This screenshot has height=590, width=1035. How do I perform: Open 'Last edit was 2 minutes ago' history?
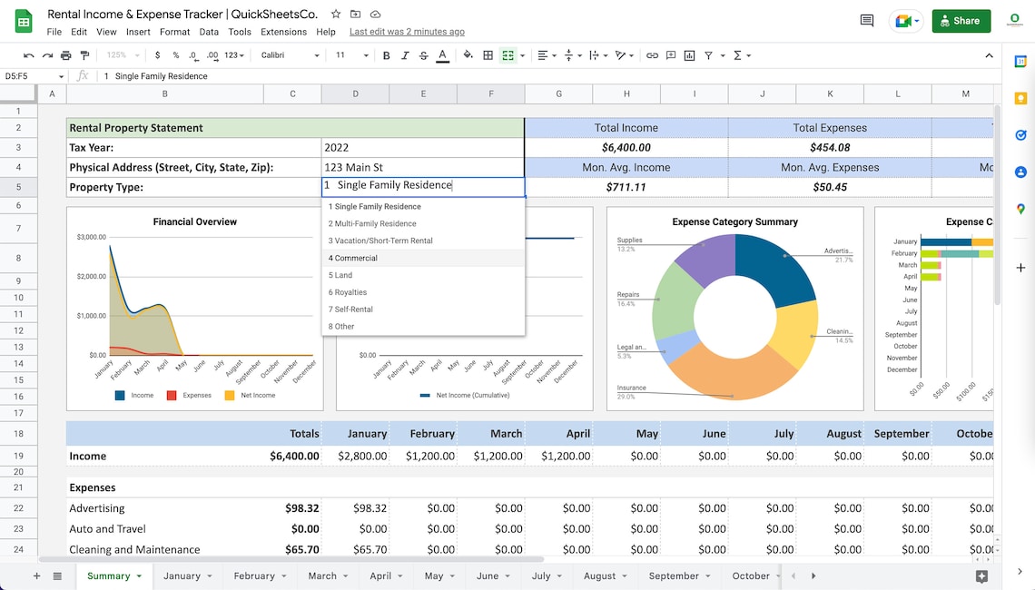pos(407,31)
